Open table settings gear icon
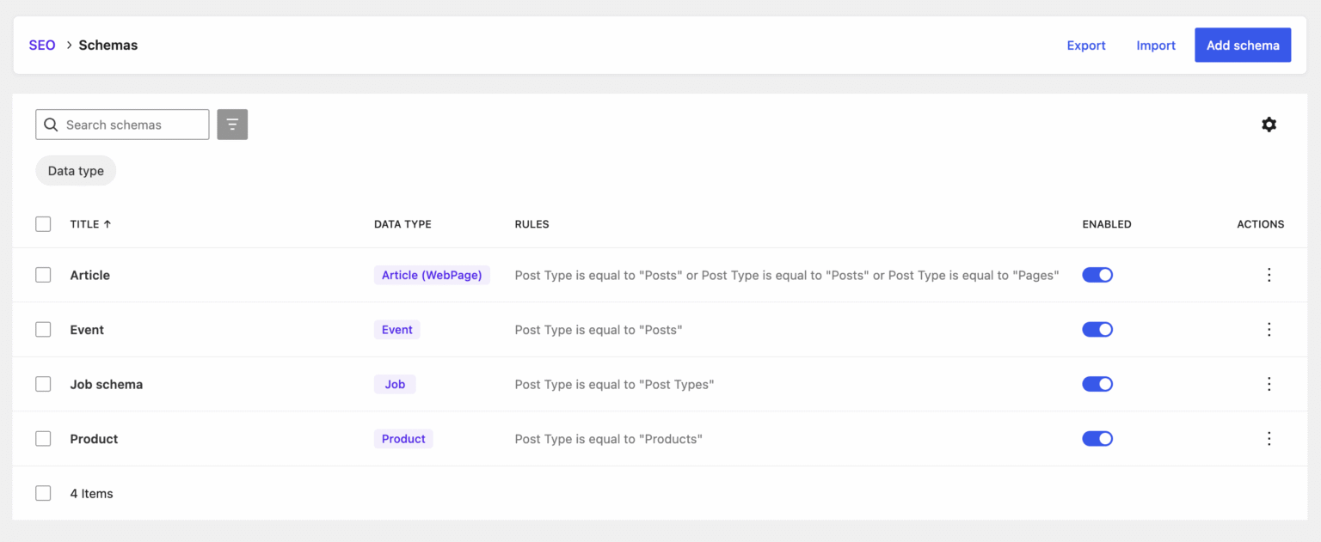 [x=1269, y=125]
